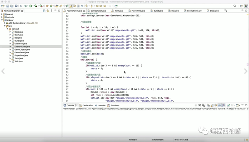Click the Open Perspective icon

241,6
